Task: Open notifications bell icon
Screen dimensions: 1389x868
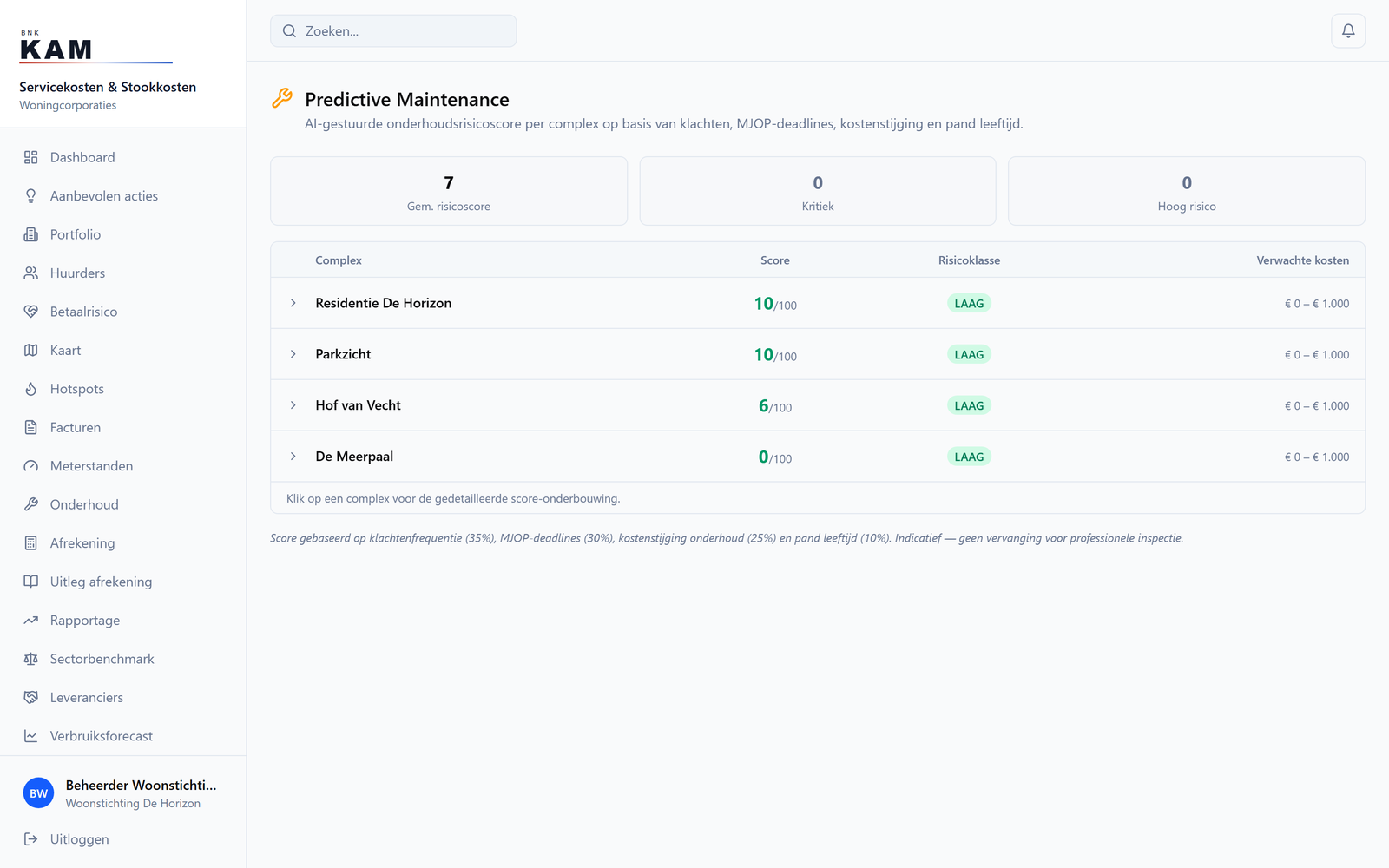Action: pos(1348,31)
